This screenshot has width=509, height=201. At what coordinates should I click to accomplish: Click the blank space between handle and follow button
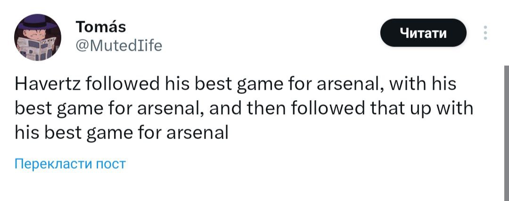click(269, 35)
